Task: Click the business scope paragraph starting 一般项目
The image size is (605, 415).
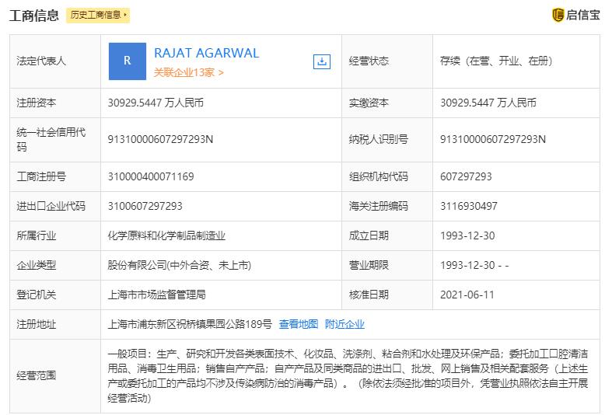Action: coord(348,375)
